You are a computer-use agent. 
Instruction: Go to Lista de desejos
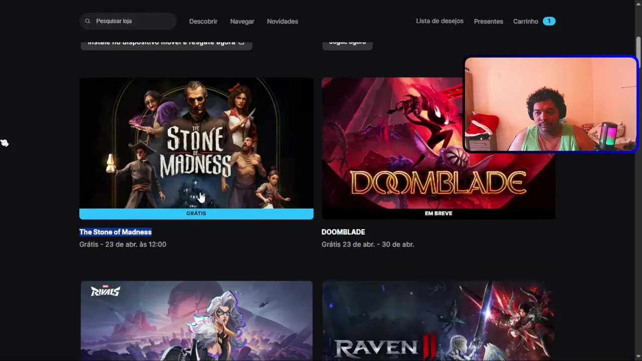tap(440, 21)
